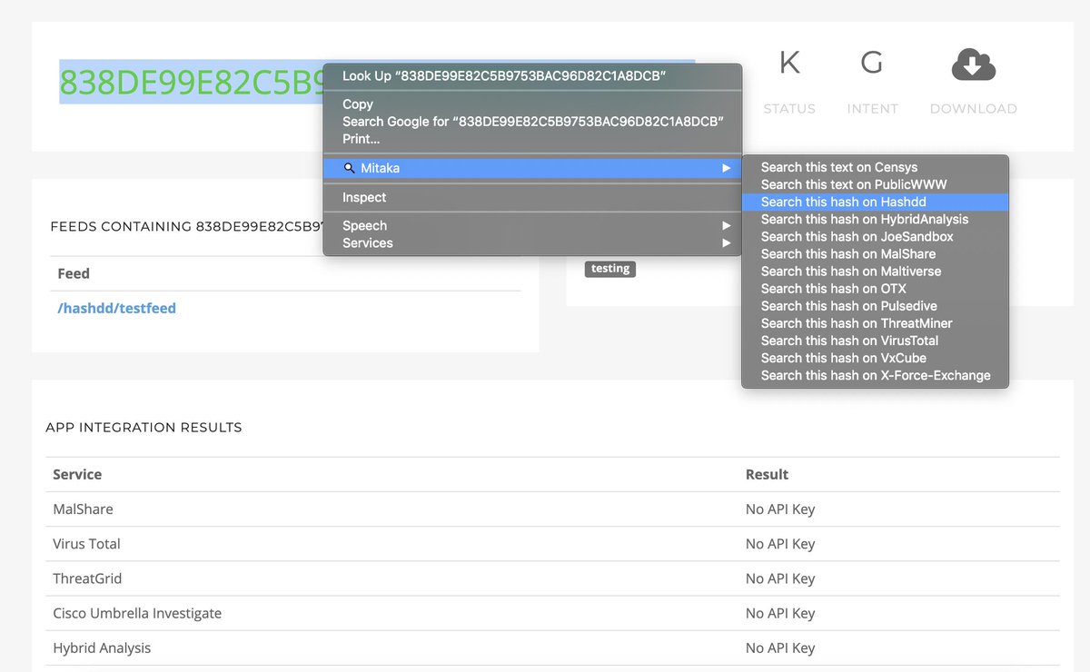The image size is (1090, 672).
Task: Click the Hybrid Analysis service row
Action: (552, 647)
